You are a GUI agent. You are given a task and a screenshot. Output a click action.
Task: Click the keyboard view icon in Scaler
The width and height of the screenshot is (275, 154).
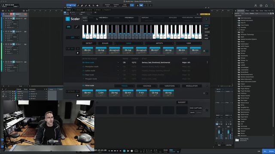coord(69,27)
